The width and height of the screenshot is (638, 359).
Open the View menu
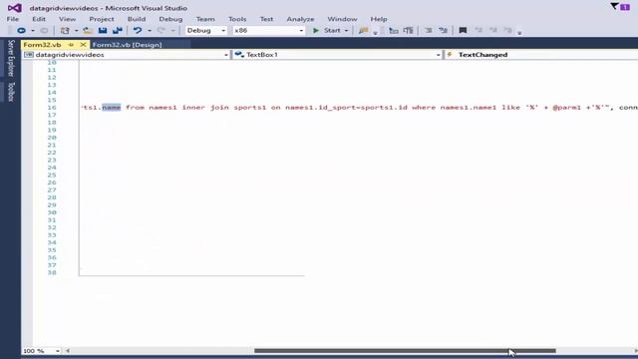pyautogui.click(x=67, y=19)
